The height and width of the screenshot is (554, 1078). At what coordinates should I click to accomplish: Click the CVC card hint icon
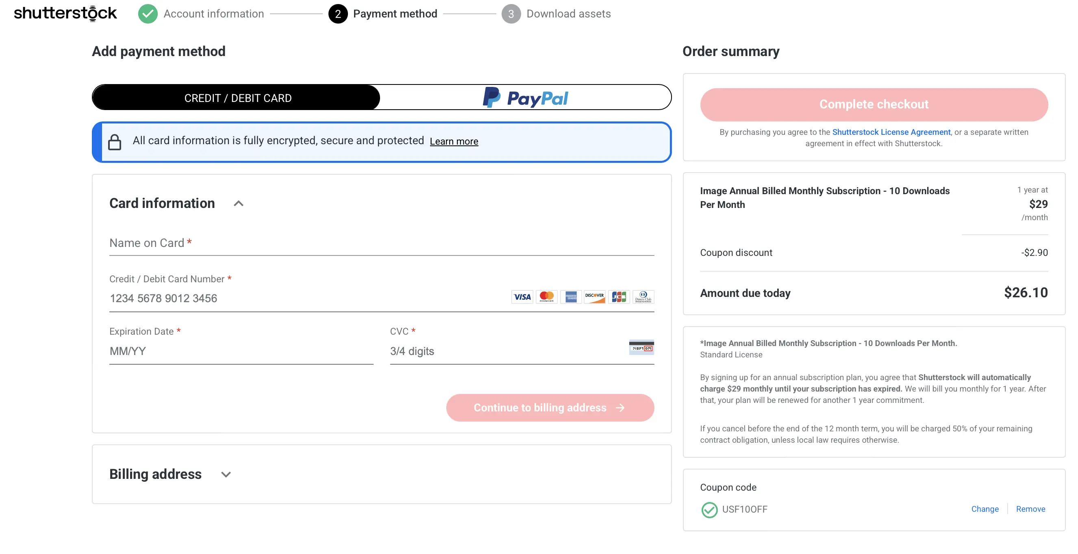pyautogui.click(x=641, y=347)
